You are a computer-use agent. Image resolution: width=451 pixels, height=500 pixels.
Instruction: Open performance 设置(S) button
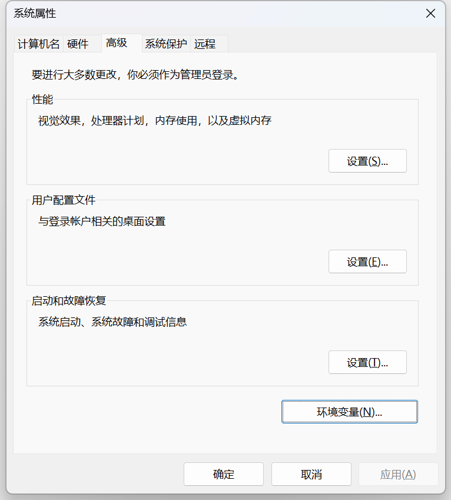click(367, 161)
